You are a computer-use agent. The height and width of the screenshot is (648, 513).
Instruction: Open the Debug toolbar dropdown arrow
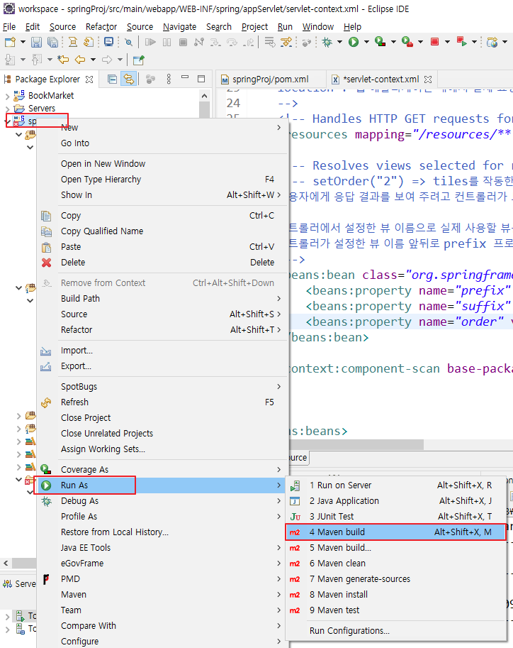(339, 42)
